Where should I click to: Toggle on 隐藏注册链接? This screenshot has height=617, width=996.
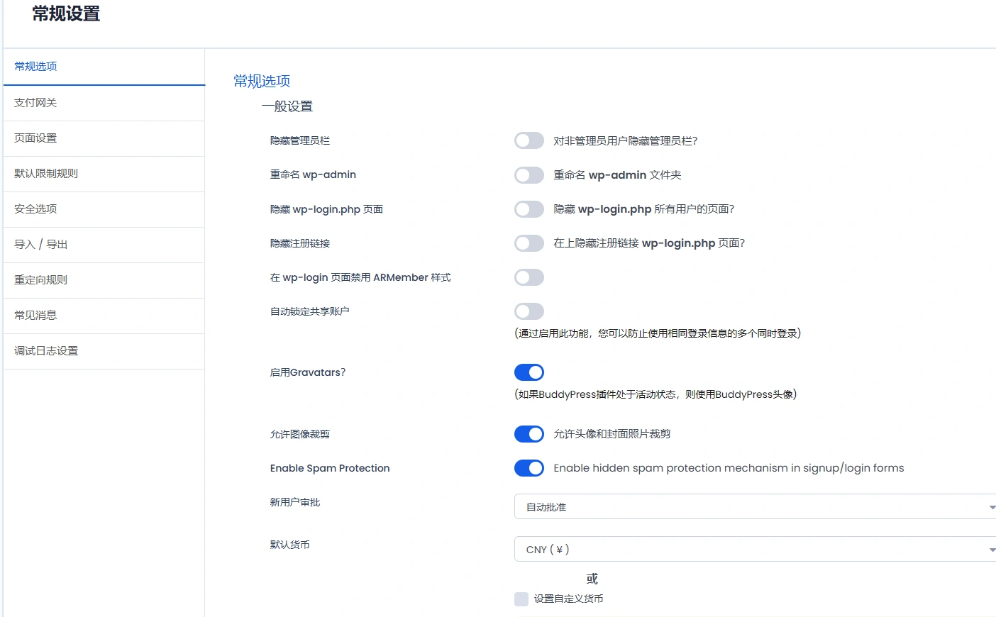pos(529,243)
